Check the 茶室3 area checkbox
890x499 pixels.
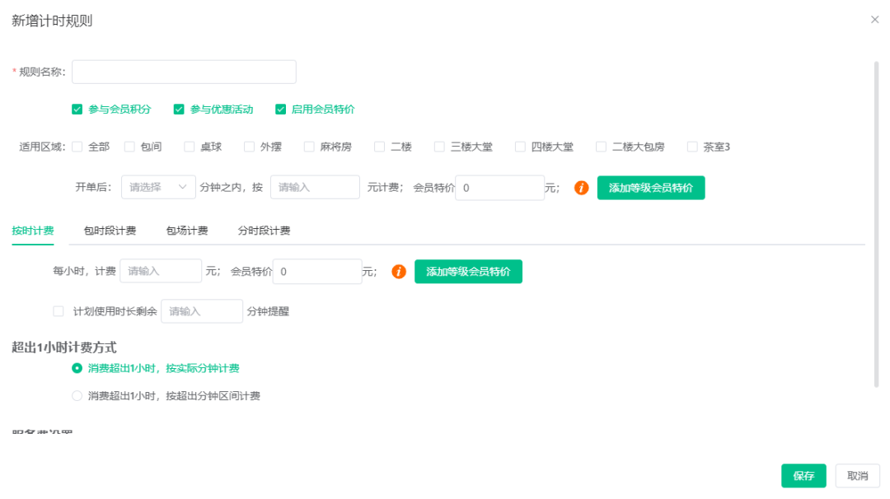[x=692, y=147]
